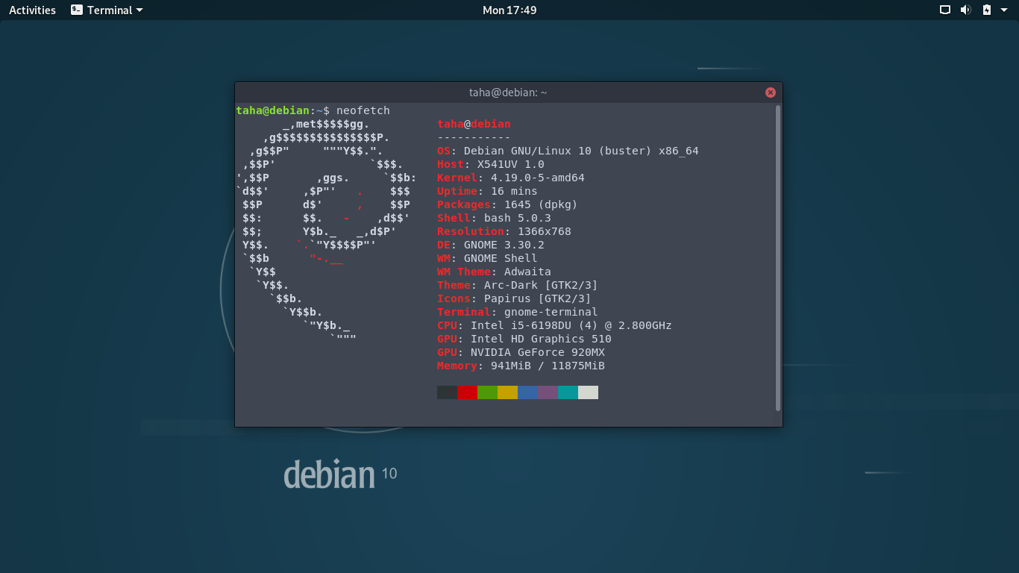Screen dimensions: 1019x573
Task: Click the network display icon in system tray
Action: coord(945,10)
